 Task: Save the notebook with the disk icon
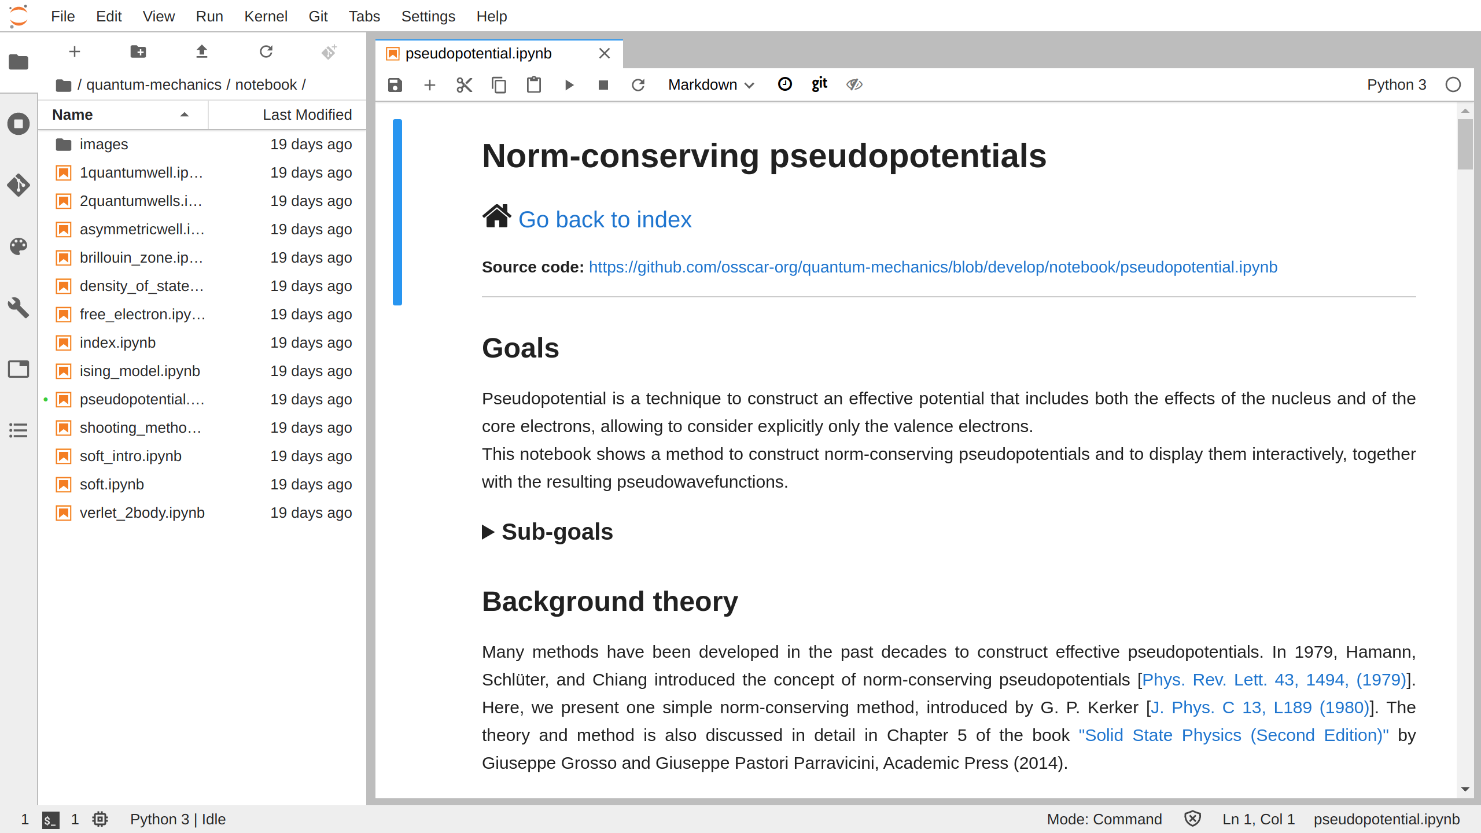(395, 85)
